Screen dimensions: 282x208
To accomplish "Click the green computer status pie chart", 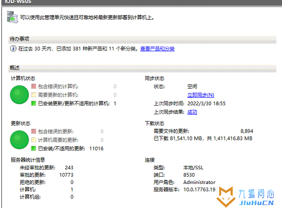I will click(x=19, y=95).
